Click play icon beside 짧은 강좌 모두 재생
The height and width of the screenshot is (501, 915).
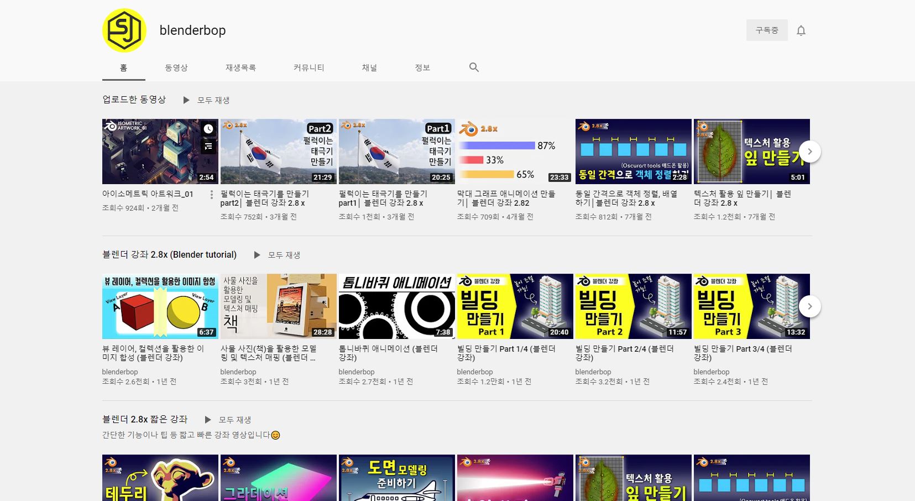pyautogui.click(x=208, y=420)
